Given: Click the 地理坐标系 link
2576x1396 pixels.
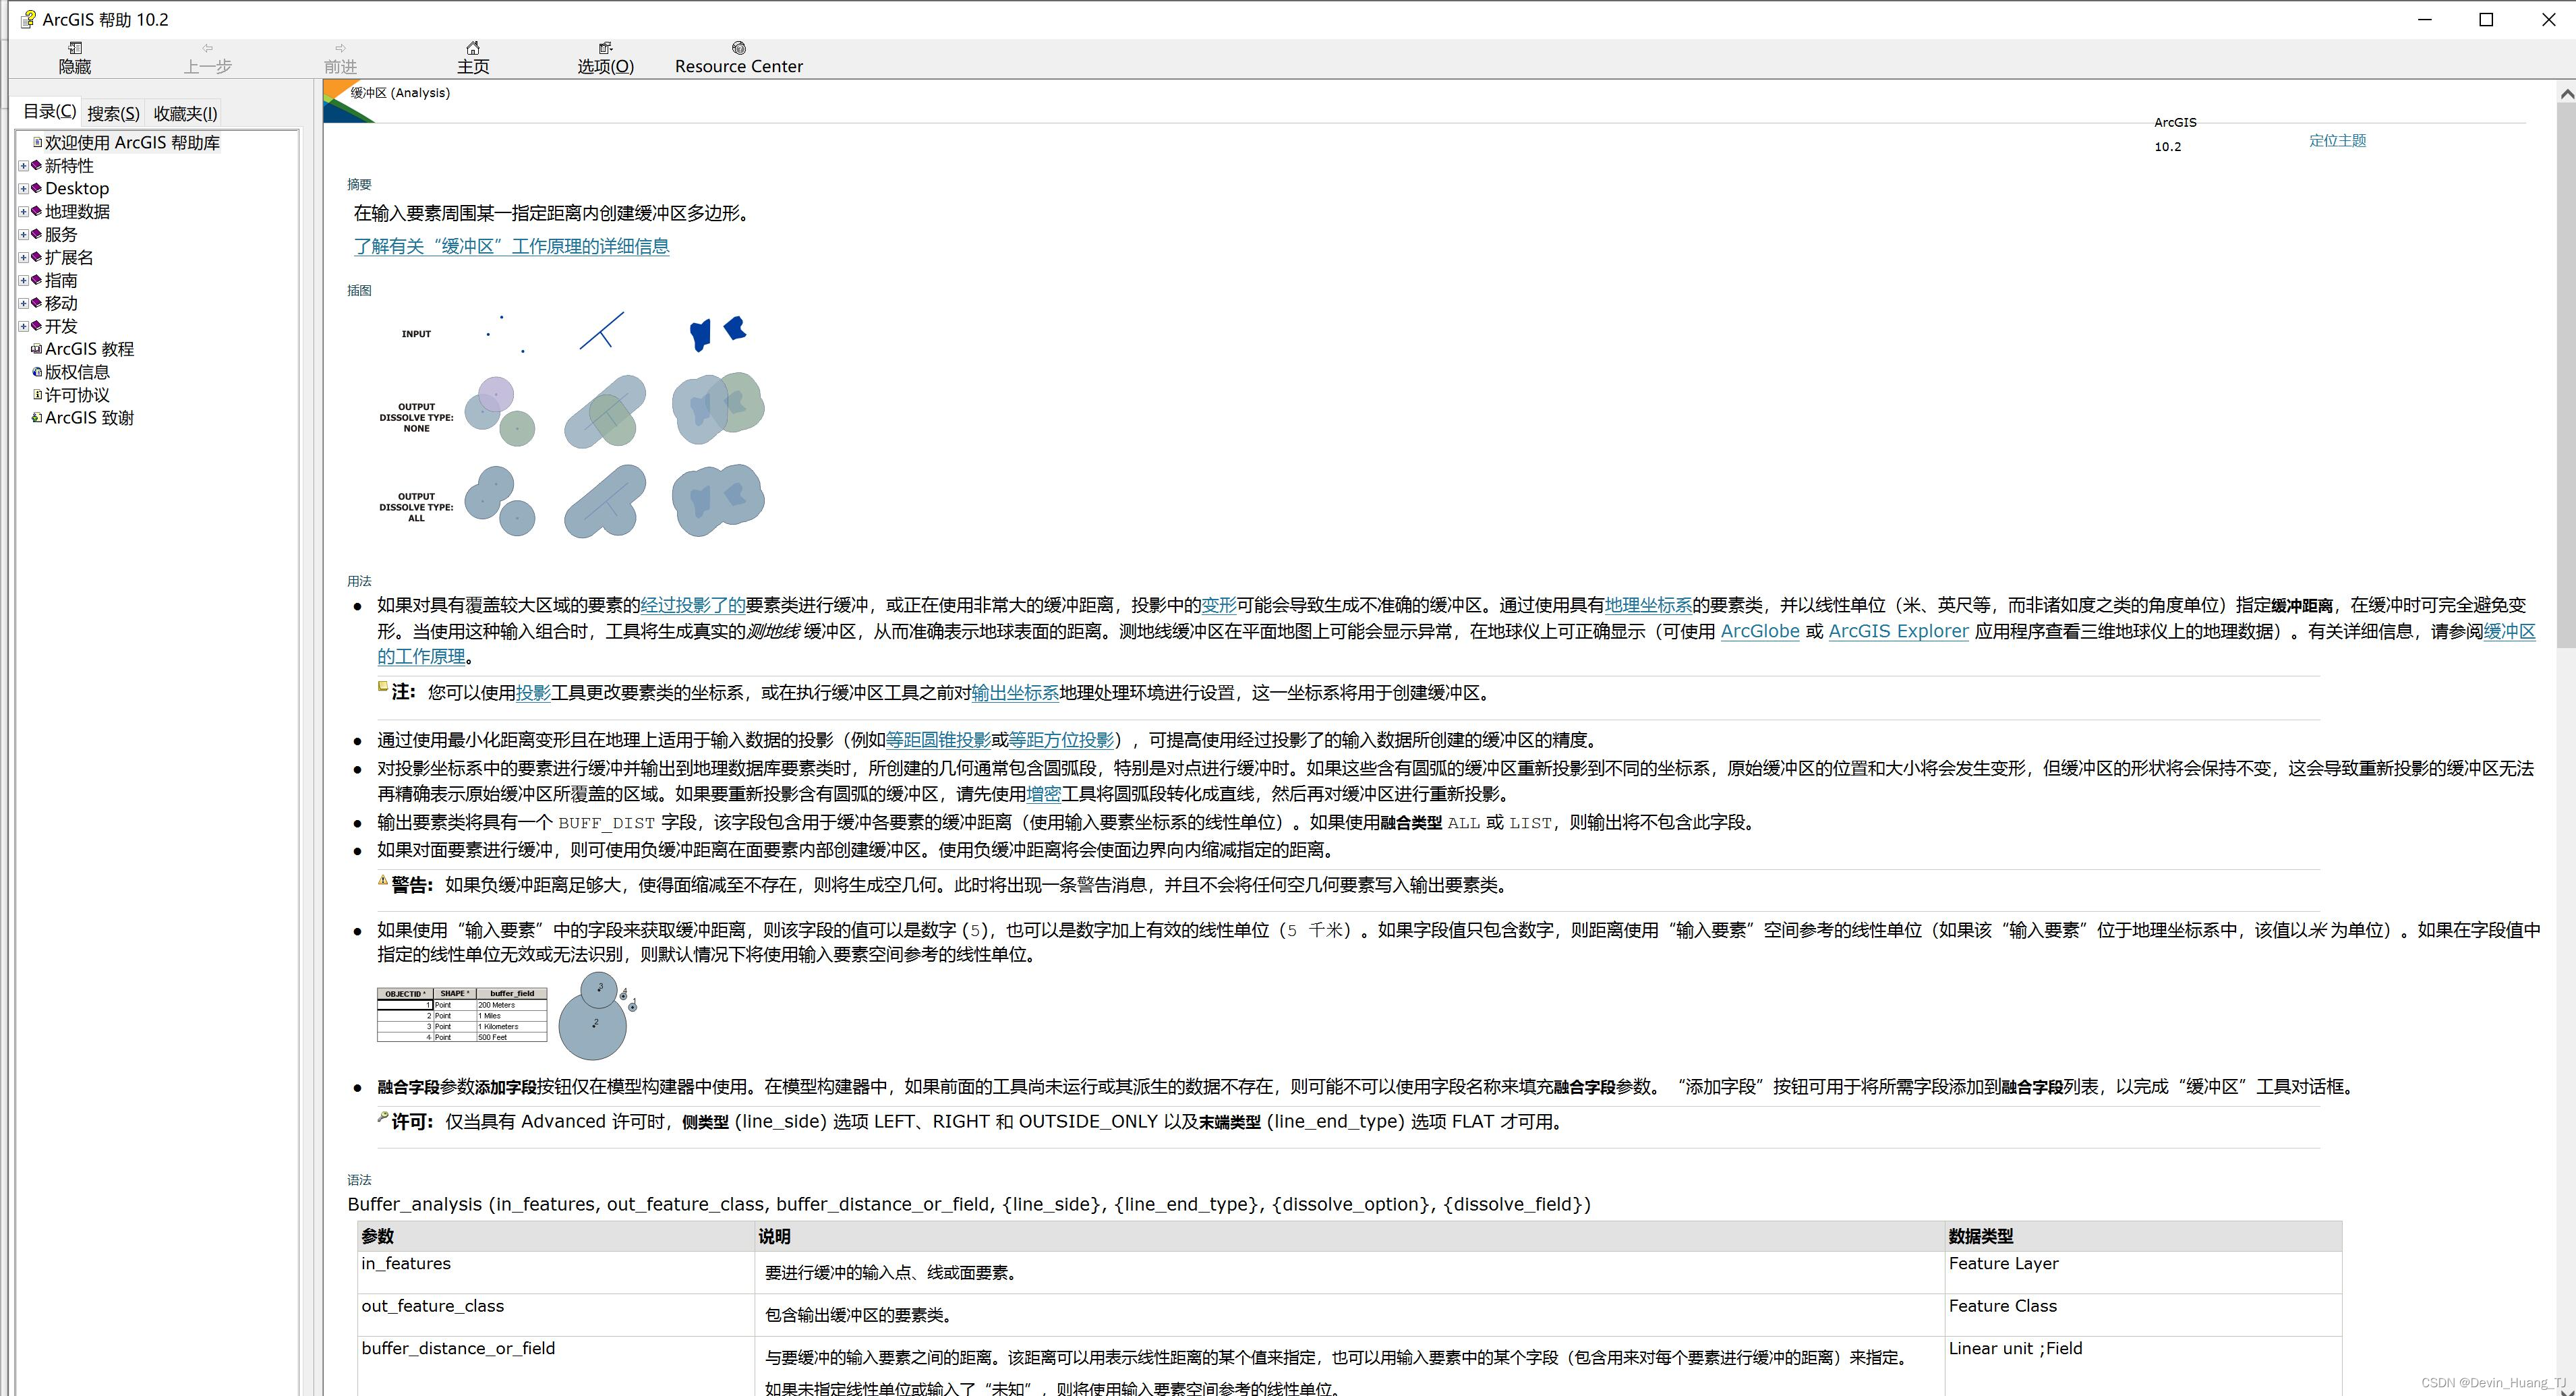Looking at the screenshot, I should [1648, 605].
